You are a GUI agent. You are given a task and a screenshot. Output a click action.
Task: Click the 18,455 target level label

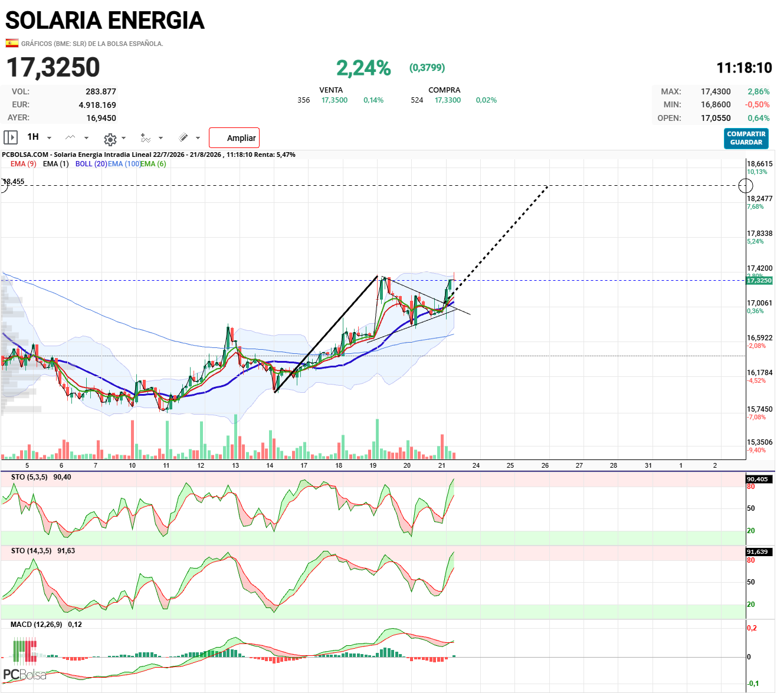(14, 182)
